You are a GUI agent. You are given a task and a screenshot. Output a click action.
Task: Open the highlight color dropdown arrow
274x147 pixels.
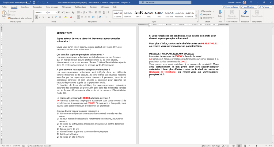click(68, 17)
